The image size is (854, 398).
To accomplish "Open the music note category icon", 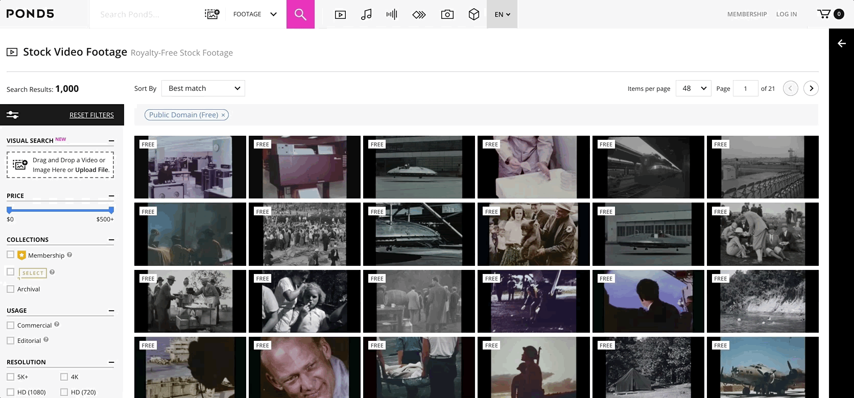I will tap(366, 15).
